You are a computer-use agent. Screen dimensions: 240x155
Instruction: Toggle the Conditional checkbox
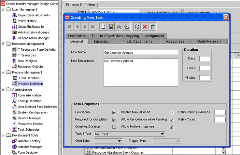(x=114, y=113)
